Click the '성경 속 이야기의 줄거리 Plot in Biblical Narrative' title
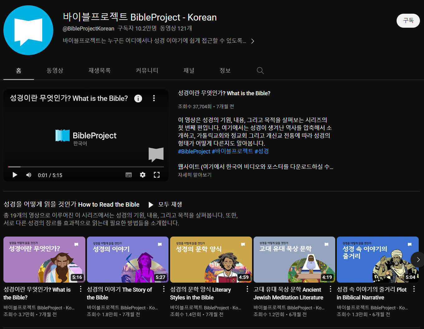424x329 pixels. pos(372,294)
